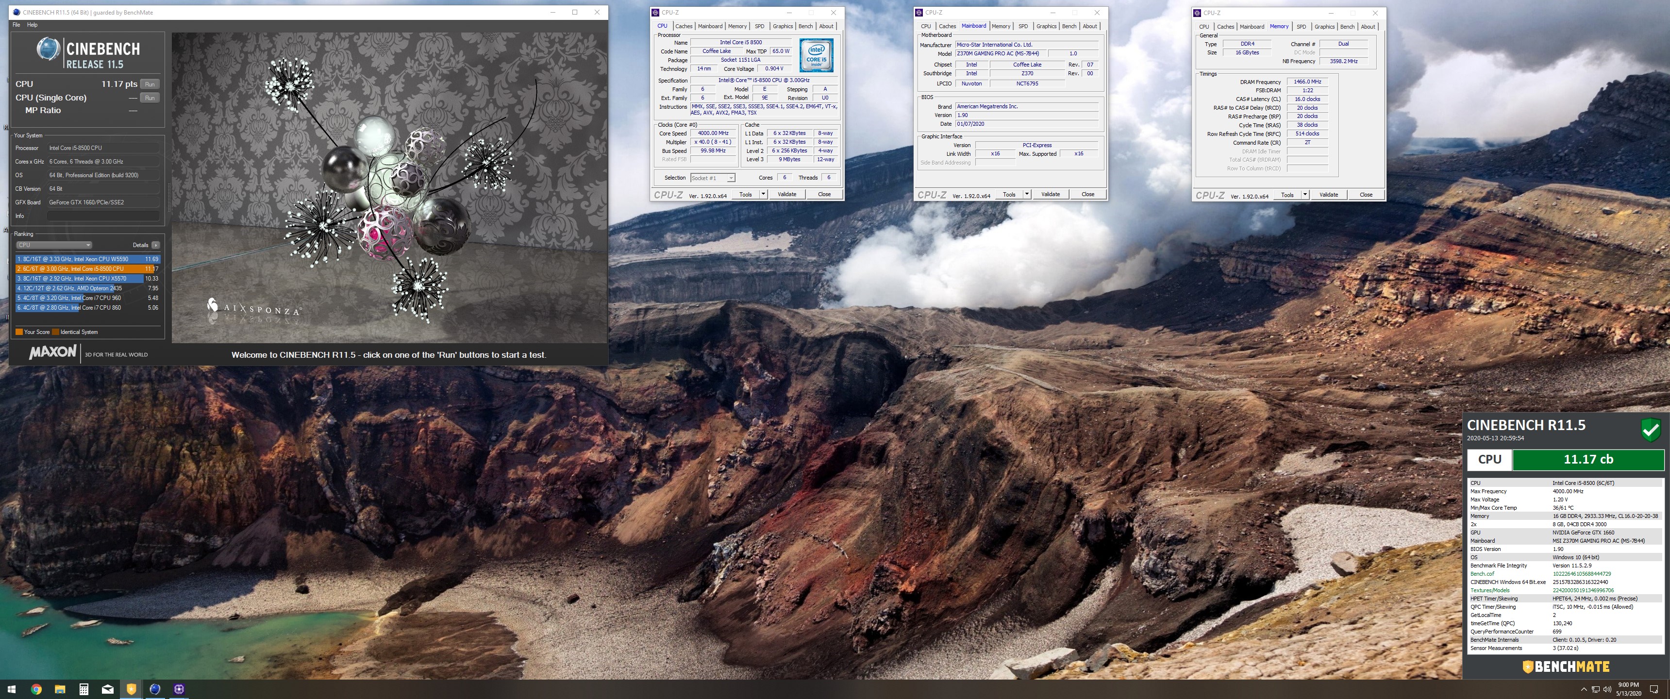This screenshot has width=1670, height=699.
Task: Launch Google Chrome from the taskbar
Action: (x=36, y=689)
